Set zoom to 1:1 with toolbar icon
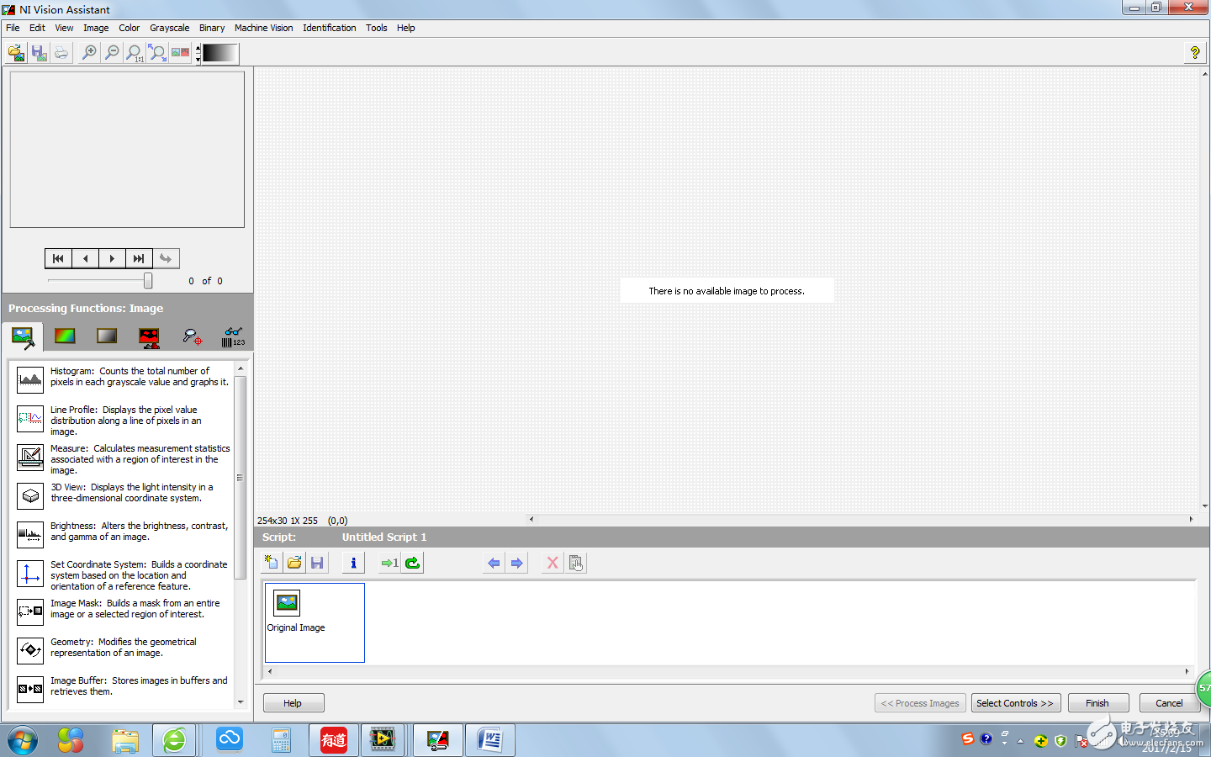The height and width of the screenshot is (757, 1211). 135,53
